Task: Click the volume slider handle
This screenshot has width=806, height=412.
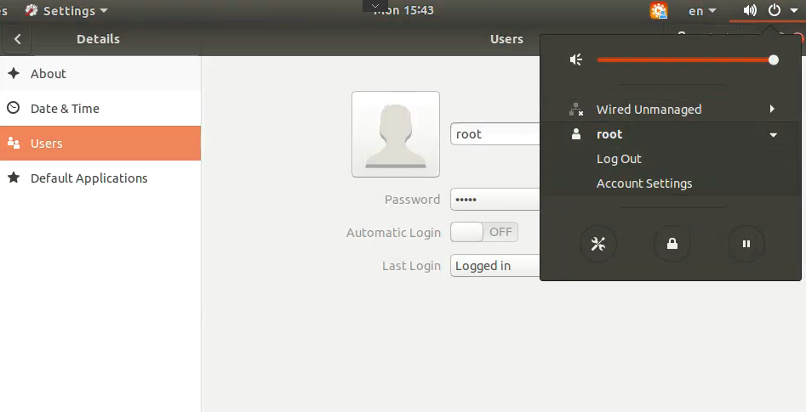Action: 773,60
